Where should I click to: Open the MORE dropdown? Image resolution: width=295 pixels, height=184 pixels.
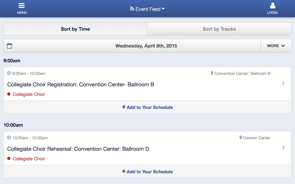pos(276,46)
